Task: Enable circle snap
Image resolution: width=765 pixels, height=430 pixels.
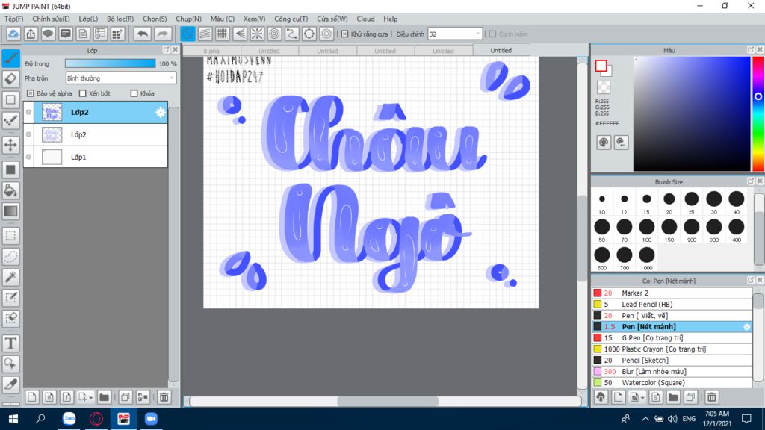Action: coord(275,34)
